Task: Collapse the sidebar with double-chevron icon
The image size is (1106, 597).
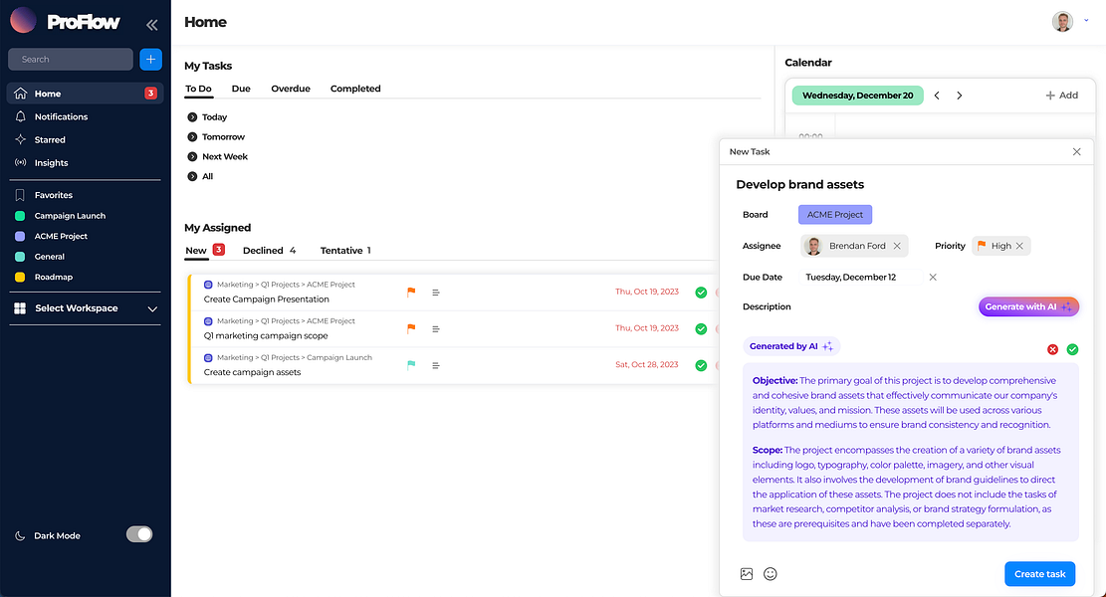Action: tap(151, 24)
